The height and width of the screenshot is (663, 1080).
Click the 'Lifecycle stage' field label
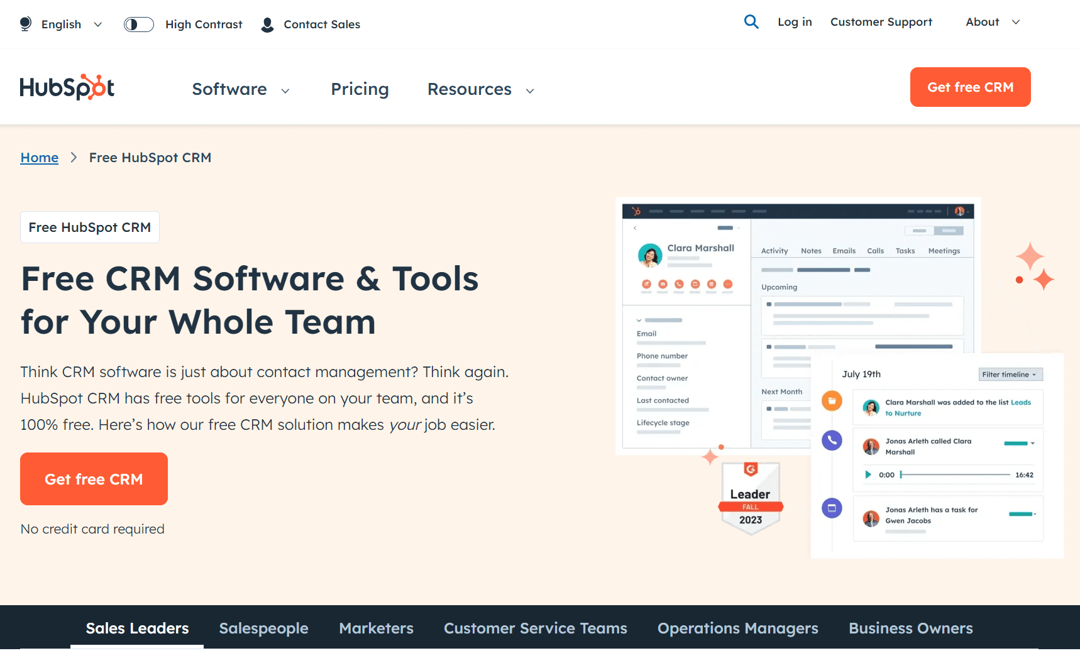click(x=663, y=423)
